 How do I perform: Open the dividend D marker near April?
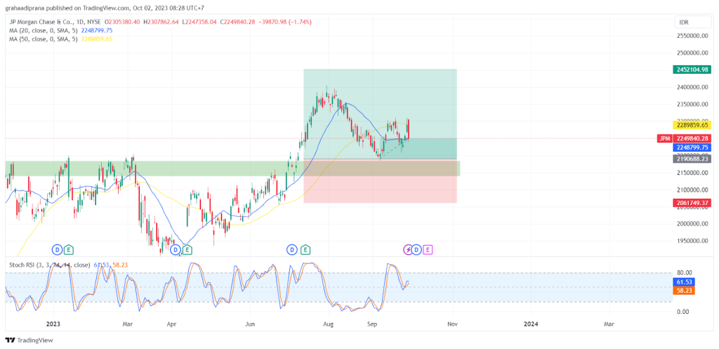tap(176, 249)
